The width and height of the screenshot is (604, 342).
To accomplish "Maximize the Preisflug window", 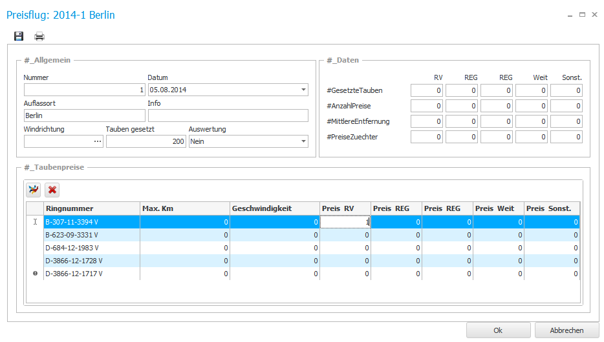I will 582,14.
